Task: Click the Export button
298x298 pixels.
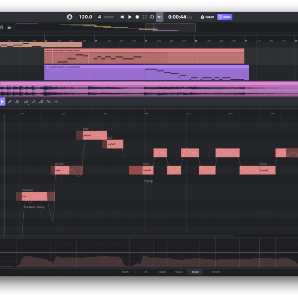Action: pyautogui.click(x=208, y=17)
